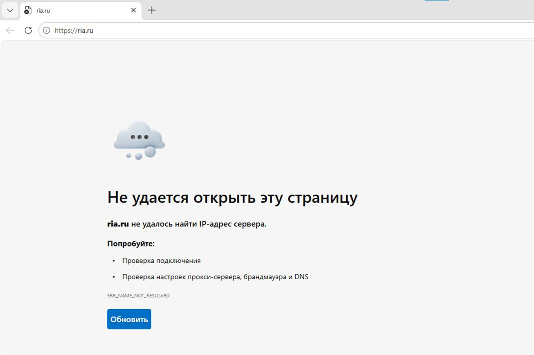Viewport: 534px width, 355px height.
Task: Click heading 'Не удается открыть эту страницу'
Action: [232, 198]
